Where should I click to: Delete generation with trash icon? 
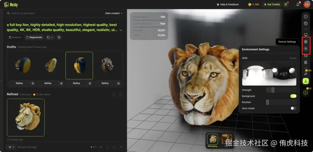tap(59, 37)
